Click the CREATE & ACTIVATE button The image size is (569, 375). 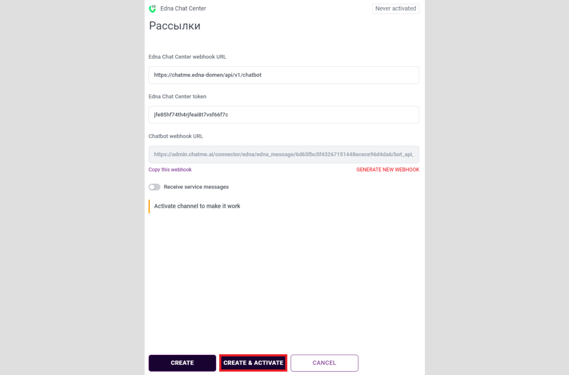(253, 363)
